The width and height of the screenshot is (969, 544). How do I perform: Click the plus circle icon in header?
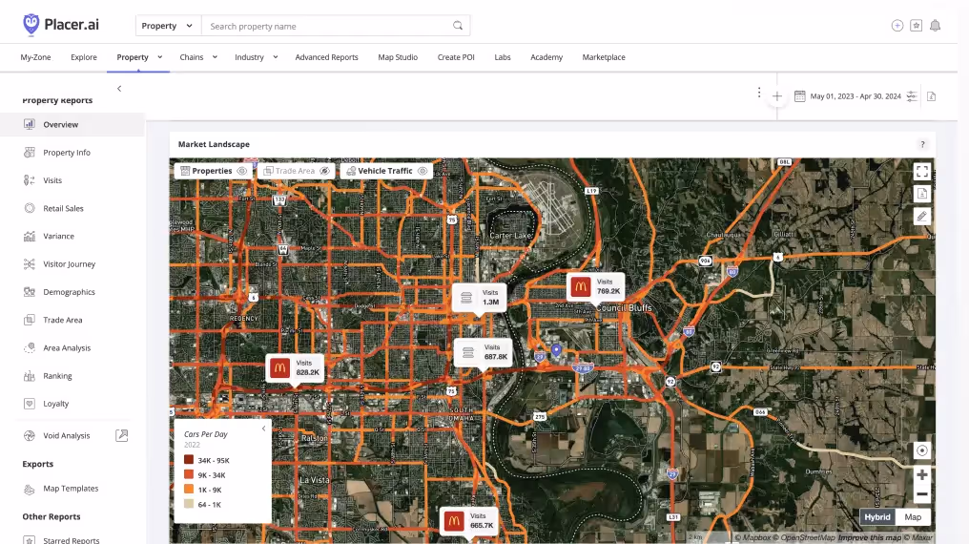(897, 26)
